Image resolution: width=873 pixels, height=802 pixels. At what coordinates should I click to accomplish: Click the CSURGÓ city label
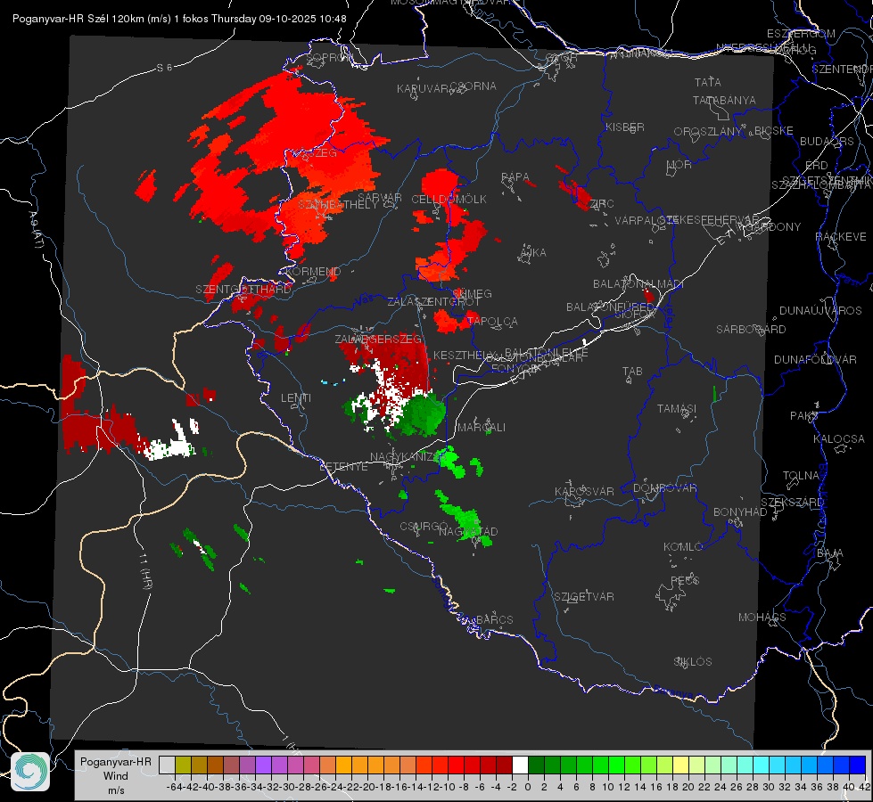coord(424,527)
